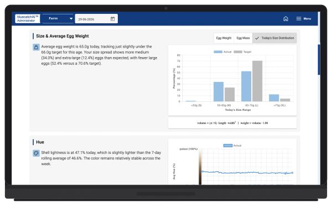Toggle the Actual legend in hue chart
332x206 pixels.
[232, 146]
